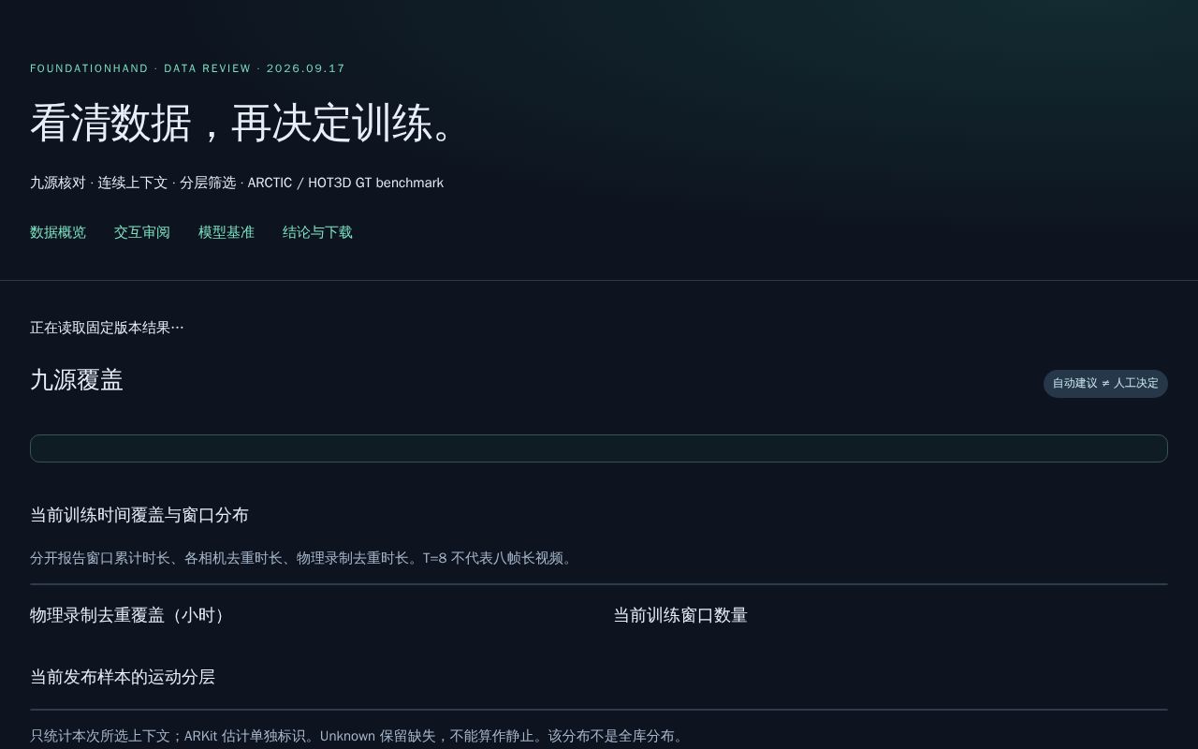Click the FOUNDATIONHAND · DATA REVIEW header text

point(187,68)
